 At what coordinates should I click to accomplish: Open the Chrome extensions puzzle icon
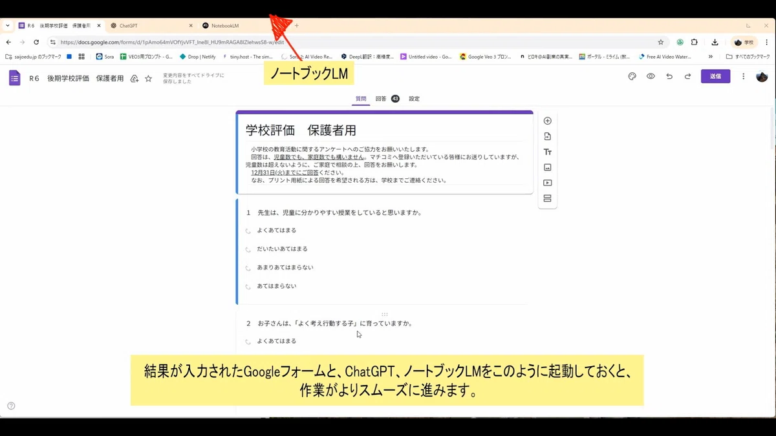[694, 42]
